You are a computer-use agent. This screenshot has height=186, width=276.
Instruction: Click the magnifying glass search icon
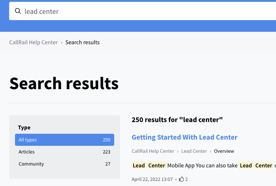tap(18, 11)
